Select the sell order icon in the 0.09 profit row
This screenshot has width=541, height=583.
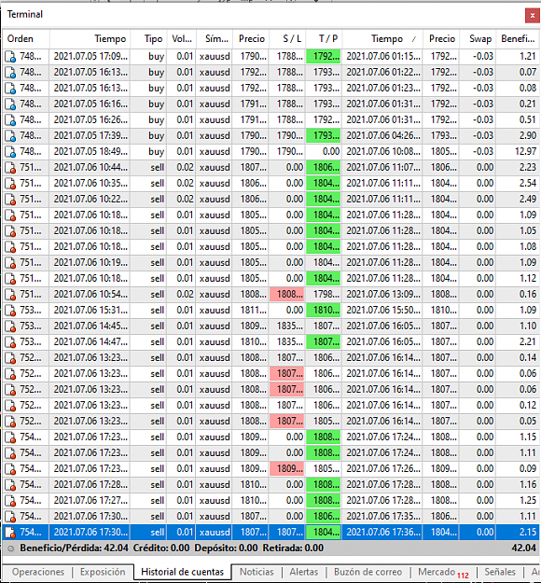[x=10, y=469]
